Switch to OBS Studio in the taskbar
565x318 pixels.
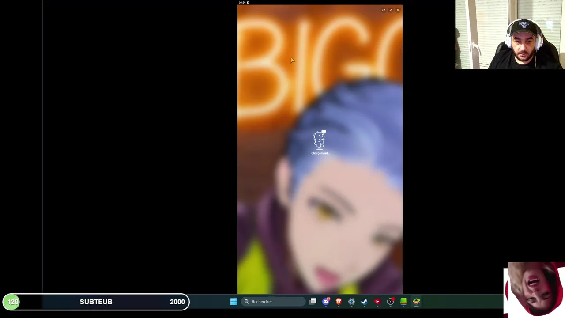(391, 302)
